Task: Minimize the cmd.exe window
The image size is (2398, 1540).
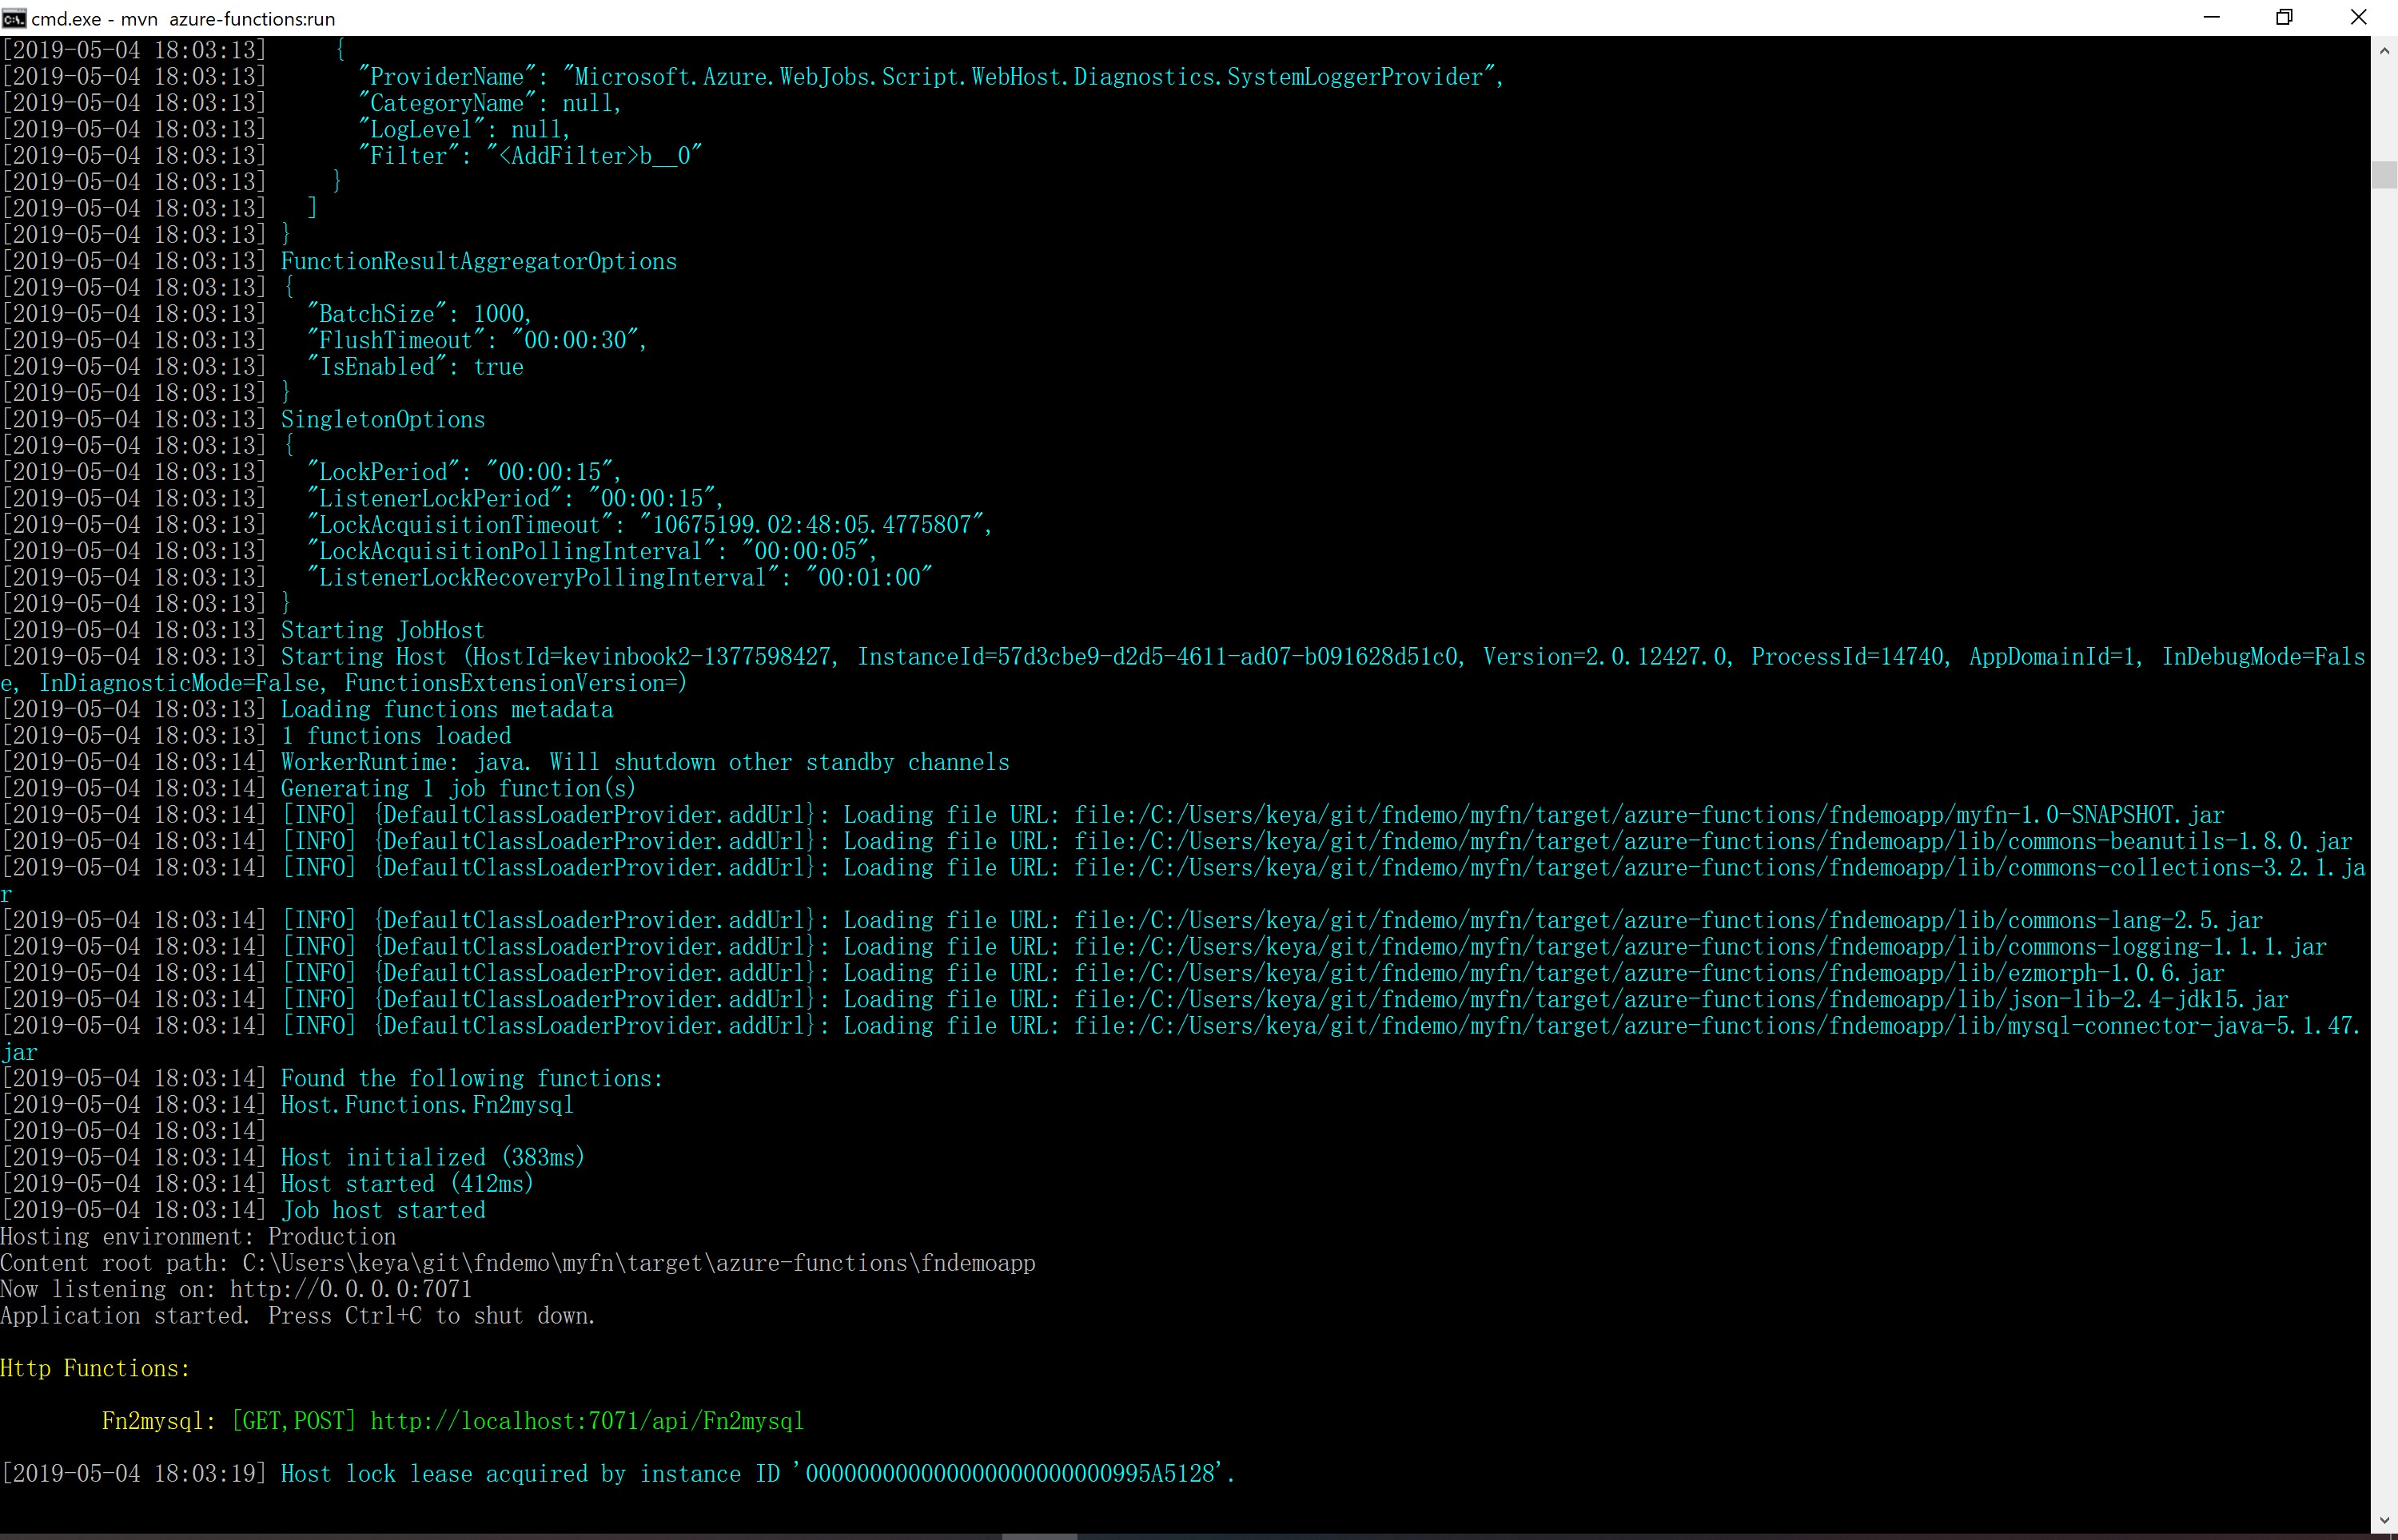Action: [2212, 18]
